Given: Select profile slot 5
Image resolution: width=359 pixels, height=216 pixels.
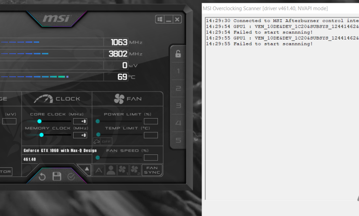Looking at the screenshot, I should point(178,140).
